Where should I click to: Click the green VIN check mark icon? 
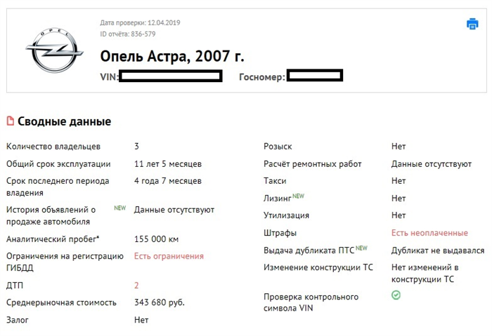(x=396, y=295)
